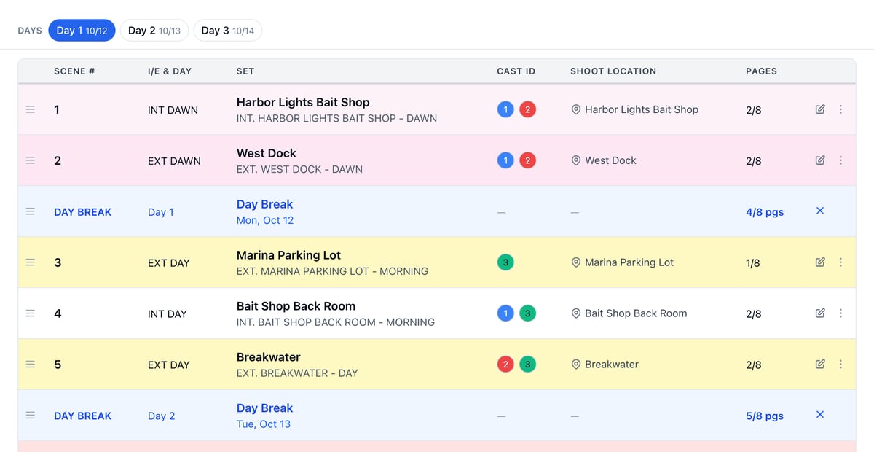This screenshot has width=874, height=452.
Task: Open more options for Marina Parking Lot scene
Action: point(840,262)
